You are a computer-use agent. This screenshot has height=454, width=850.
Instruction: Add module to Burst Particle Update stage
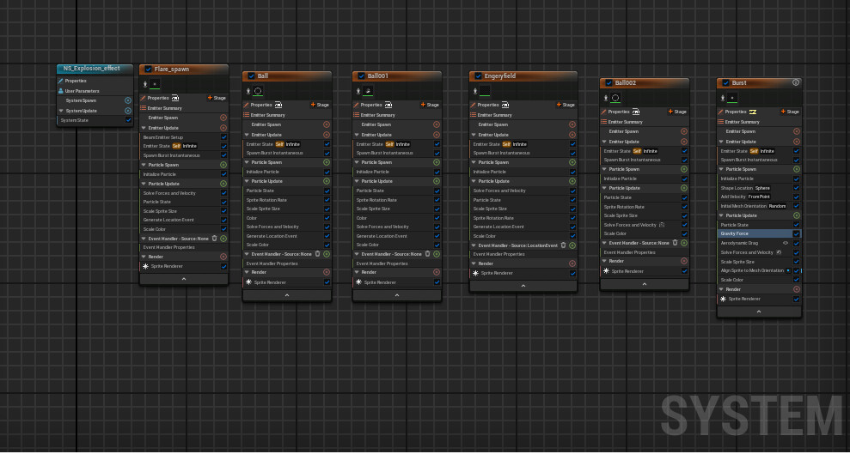point(797,215)
